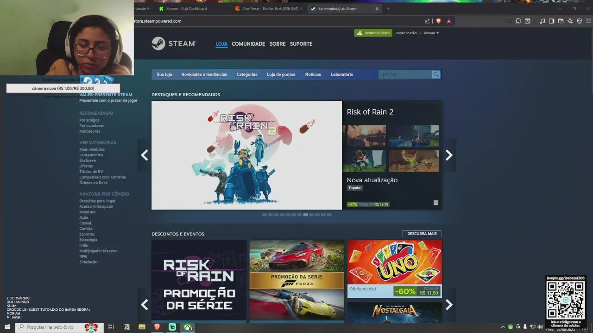593x333 pixels.
Task: Show hidden system tray icons chevron
Action: (503, 327)
